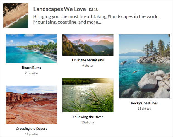Click the Rocky Coastlines album title
Image resolution: width=173 pixels, height=137 pixels.
click(144, 103)
